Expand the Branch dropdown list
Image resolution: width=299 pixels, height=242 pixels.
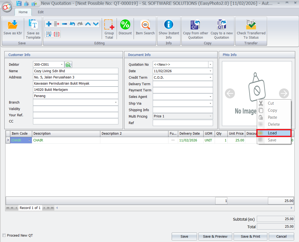[x=116, y=102]
